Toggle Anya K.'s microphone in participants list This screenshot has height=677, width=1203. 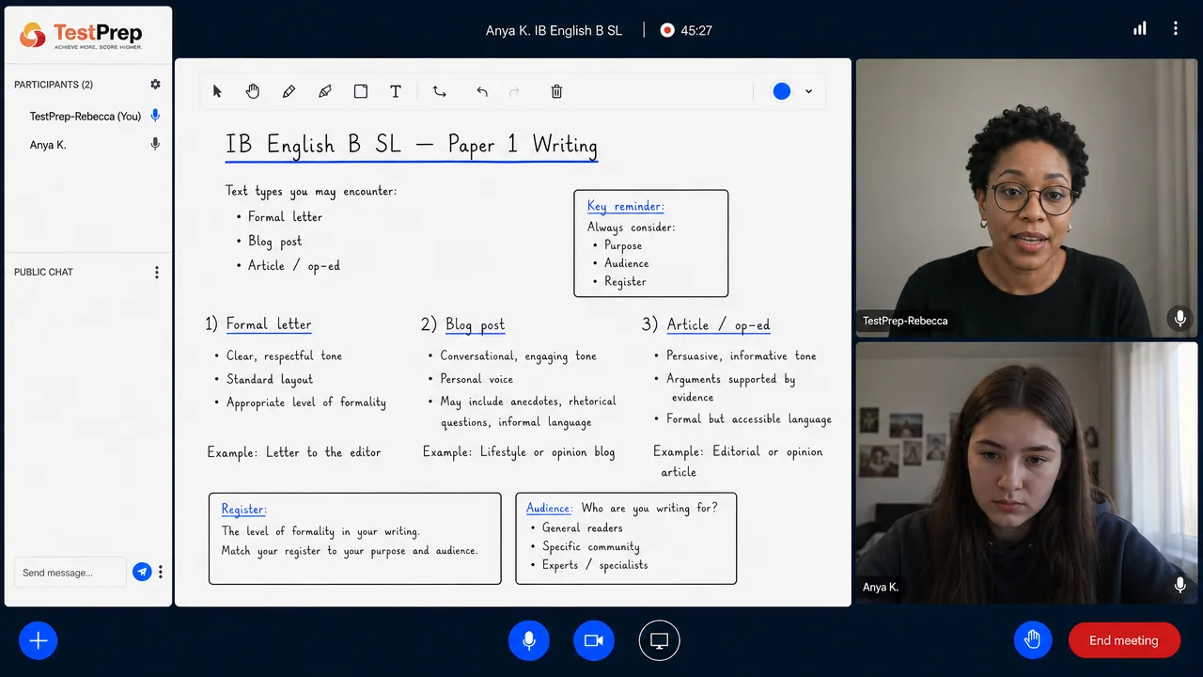coord(155,144)
